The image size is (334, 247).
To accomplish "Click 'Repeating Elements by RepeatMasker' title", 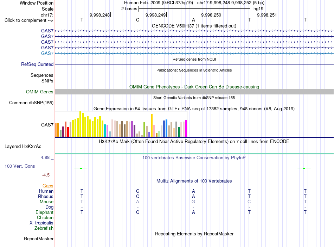I will pyautogui.click(x=194, y=234).
